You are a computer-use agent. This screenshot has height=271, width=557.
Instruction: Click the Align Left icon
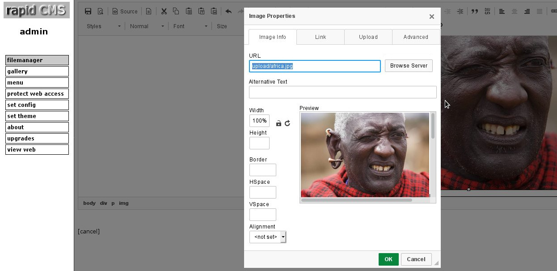pyautogui.click(x=502, y=12)
